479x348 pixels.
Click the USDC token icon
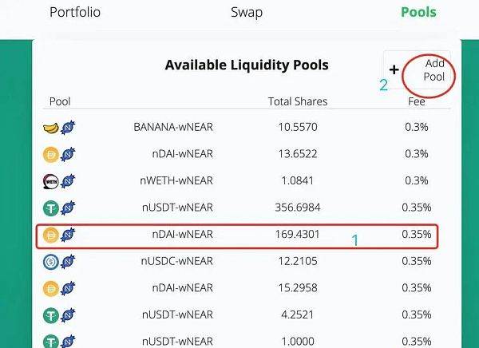(x=51, y=262)
